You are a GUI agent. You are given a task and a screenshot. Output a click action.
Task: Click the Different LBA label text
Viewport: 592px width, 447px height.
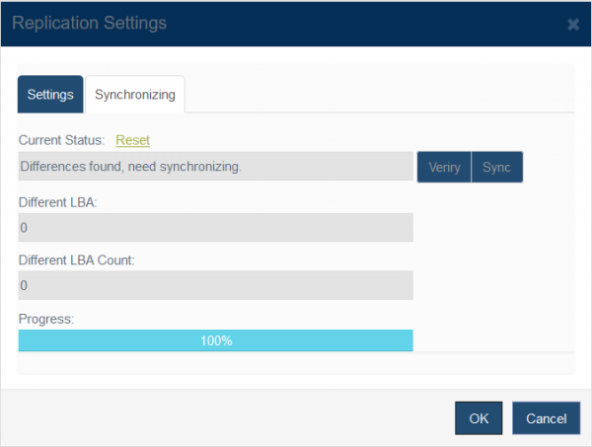58,202
